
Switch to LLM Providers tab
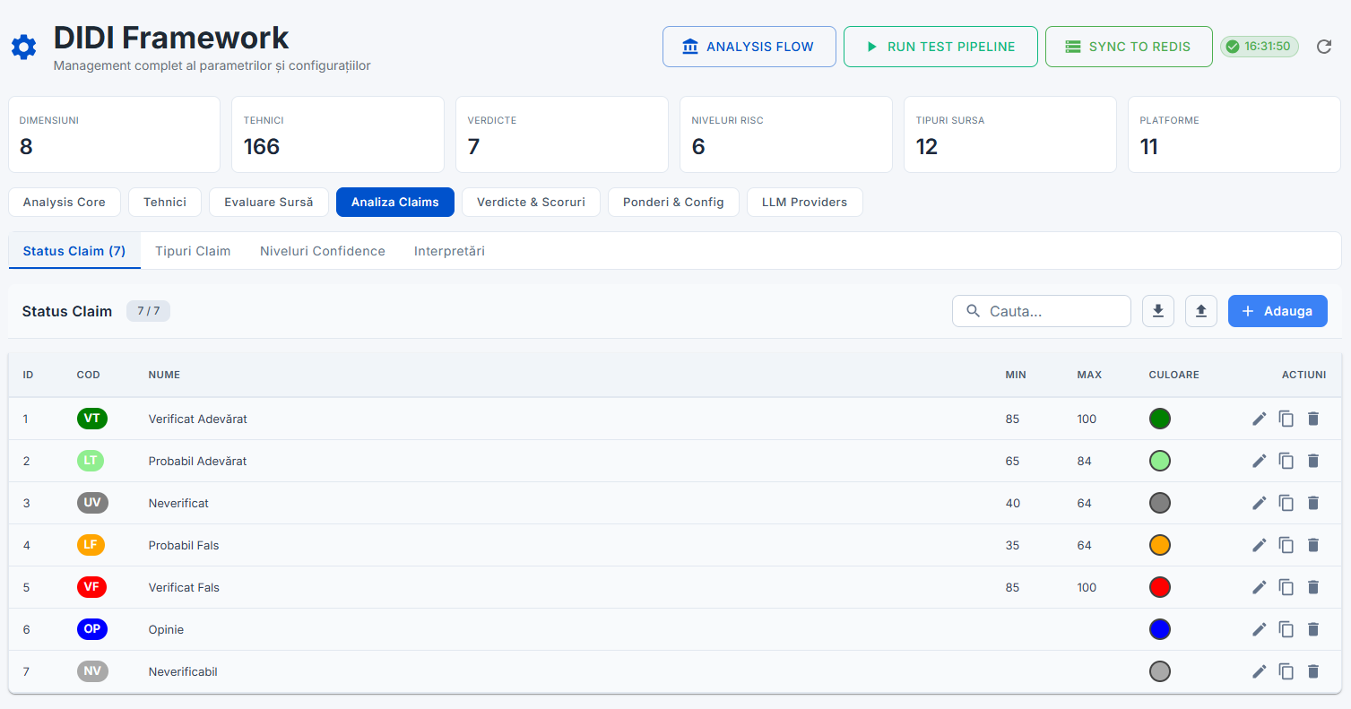click(805, 202)
